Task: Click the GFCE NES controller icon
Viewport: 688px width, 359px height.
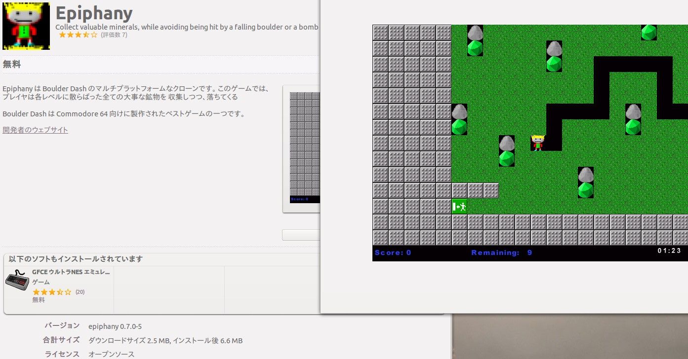Action: click(17, 281)
